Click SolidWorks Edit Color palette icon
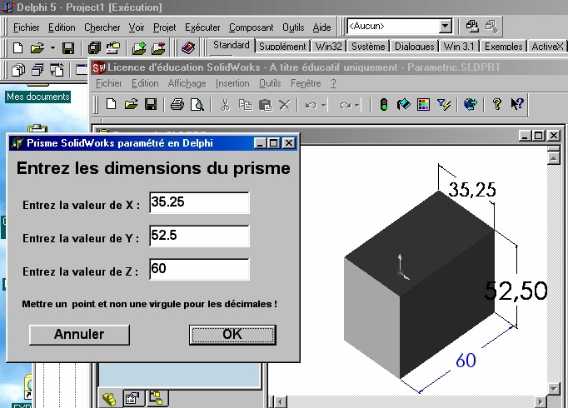Image resolution: width=568 pixels, height=408 pixels. click(x=423, y=105)
